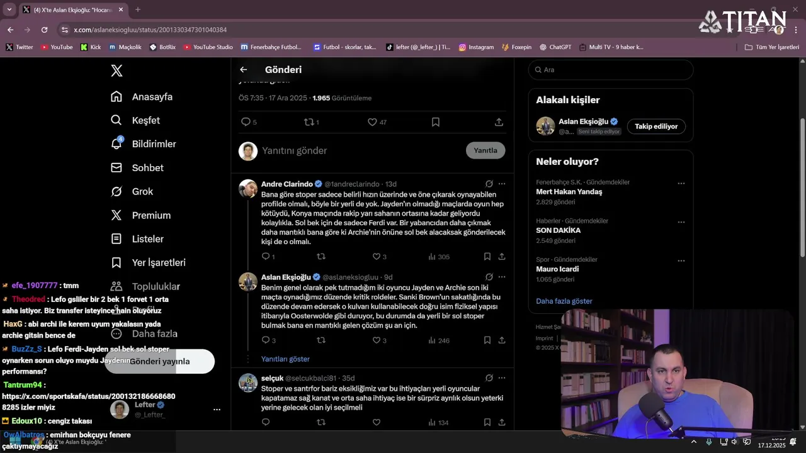806x453 pixels.
Task: View analytics showing 305 views
Action: [x=439, y=257]
